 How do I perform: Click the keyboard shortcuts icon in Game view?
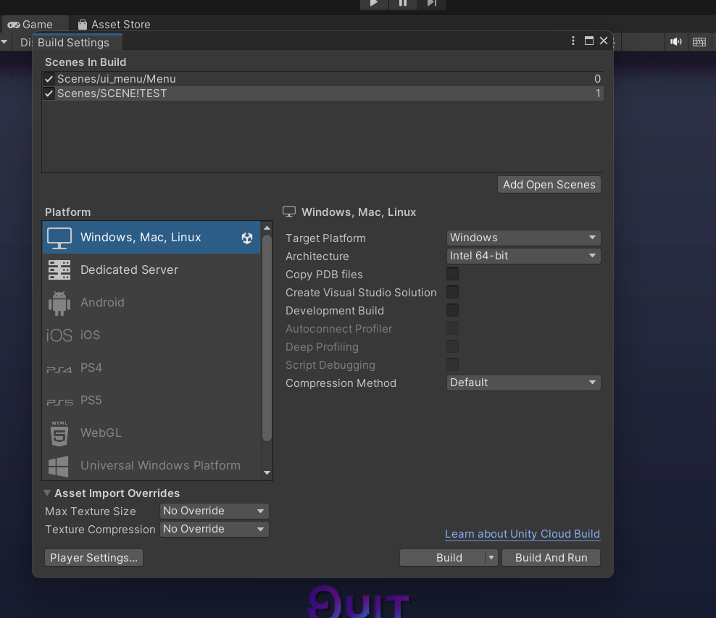[x=699, y=42]
